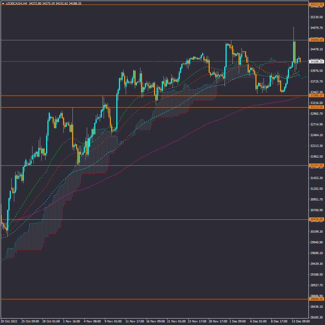Image resolution: width=325 pixels, height=325 pixels.
Task: Click the 20 Oct 2022 date label
Action: (9, 321)
